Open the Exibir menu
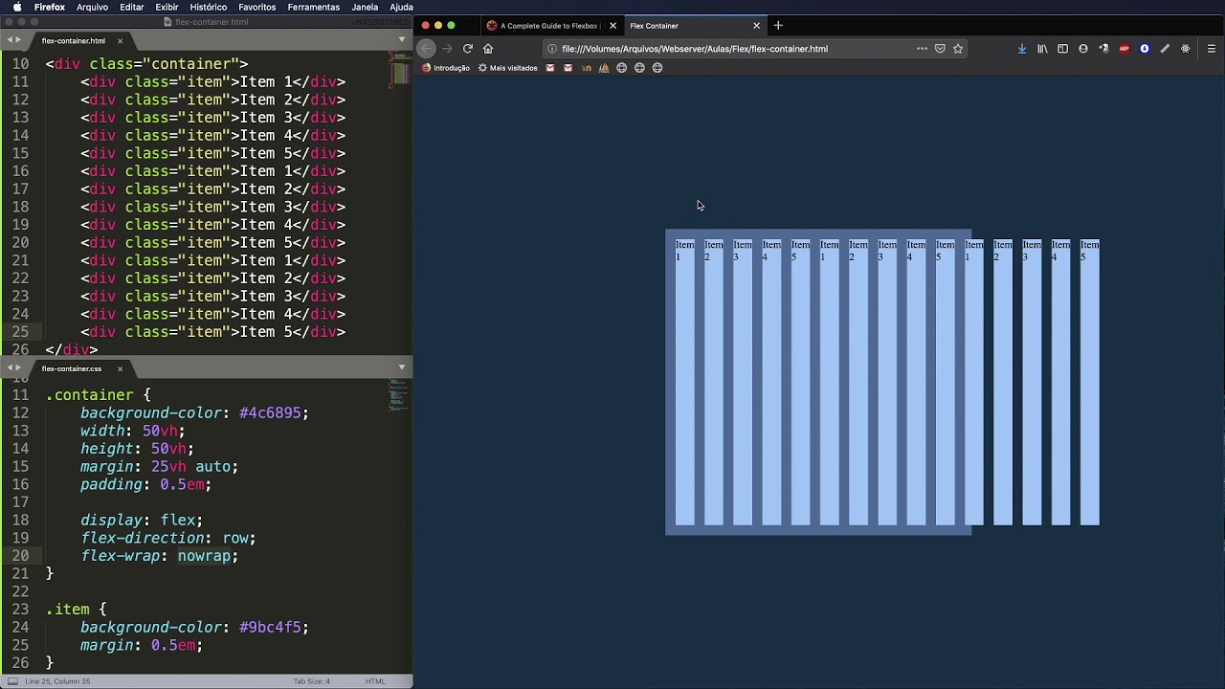The height and width of the screenshot is (689, 1225). click(x=167, y=7)
